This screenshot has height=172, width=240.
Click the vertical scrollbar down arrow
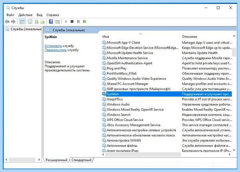tap(234, 150)
